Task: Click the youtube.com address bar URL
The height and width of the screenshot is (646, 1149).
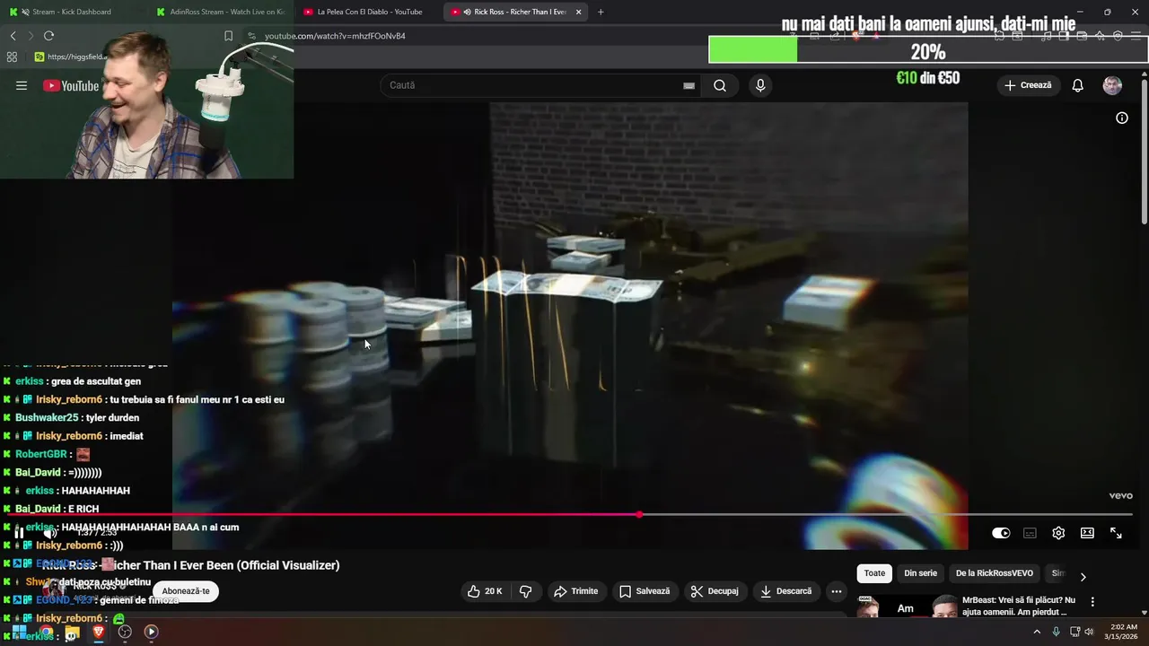Action: click(x=335, y=36)
